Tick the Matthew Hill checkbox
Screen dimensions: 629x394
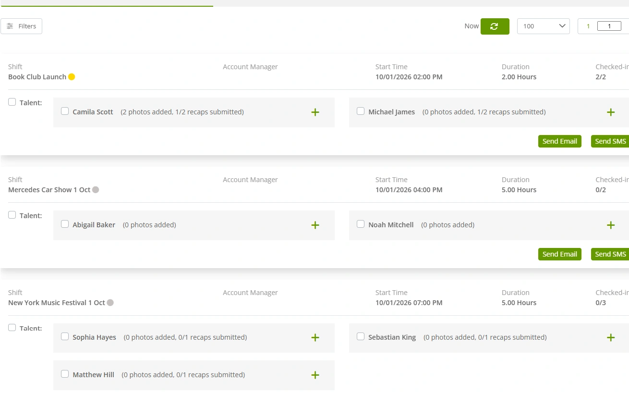tap(65, 374)
